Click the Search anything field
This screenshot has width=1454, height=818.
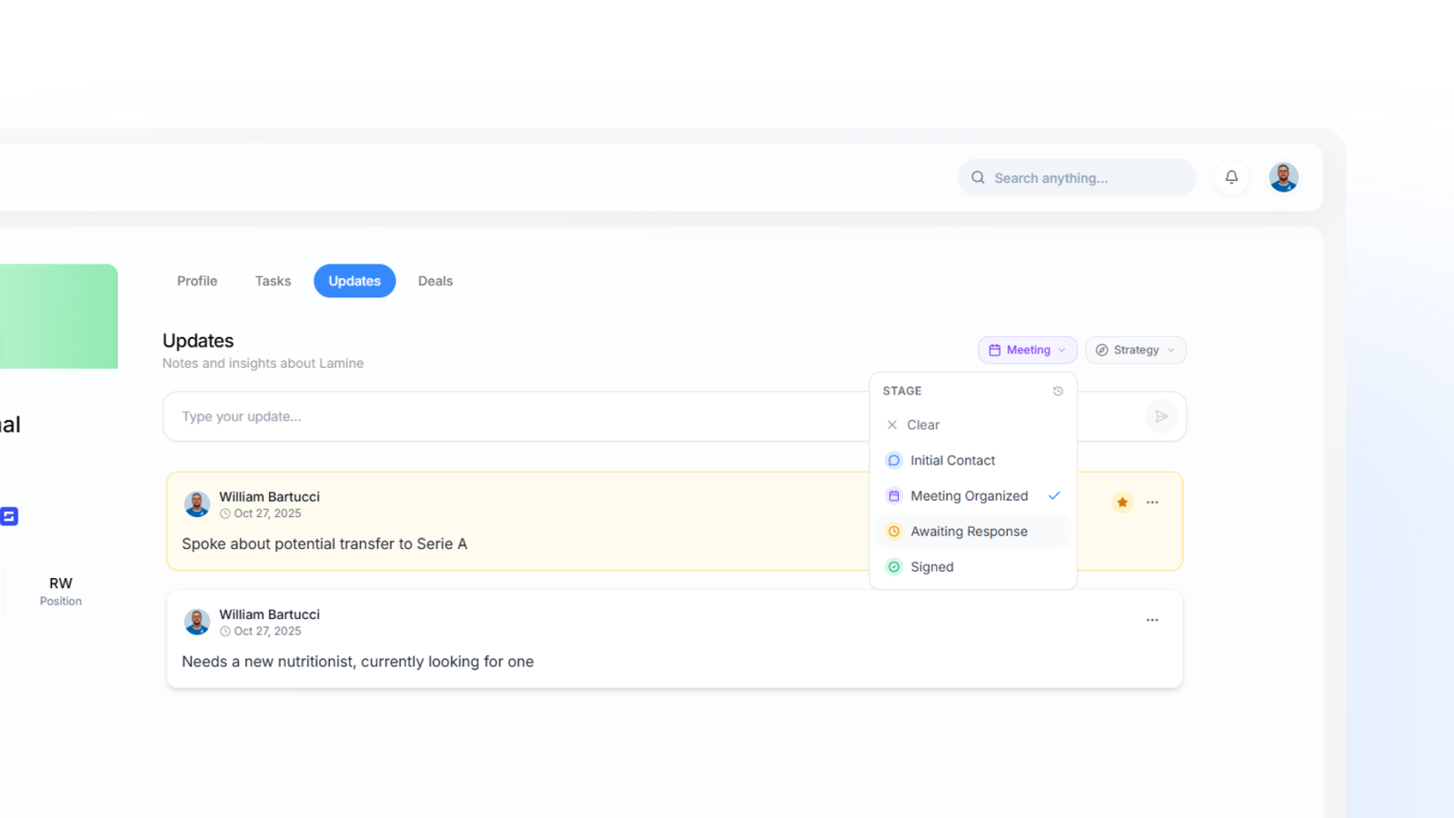coord(1077,177)
